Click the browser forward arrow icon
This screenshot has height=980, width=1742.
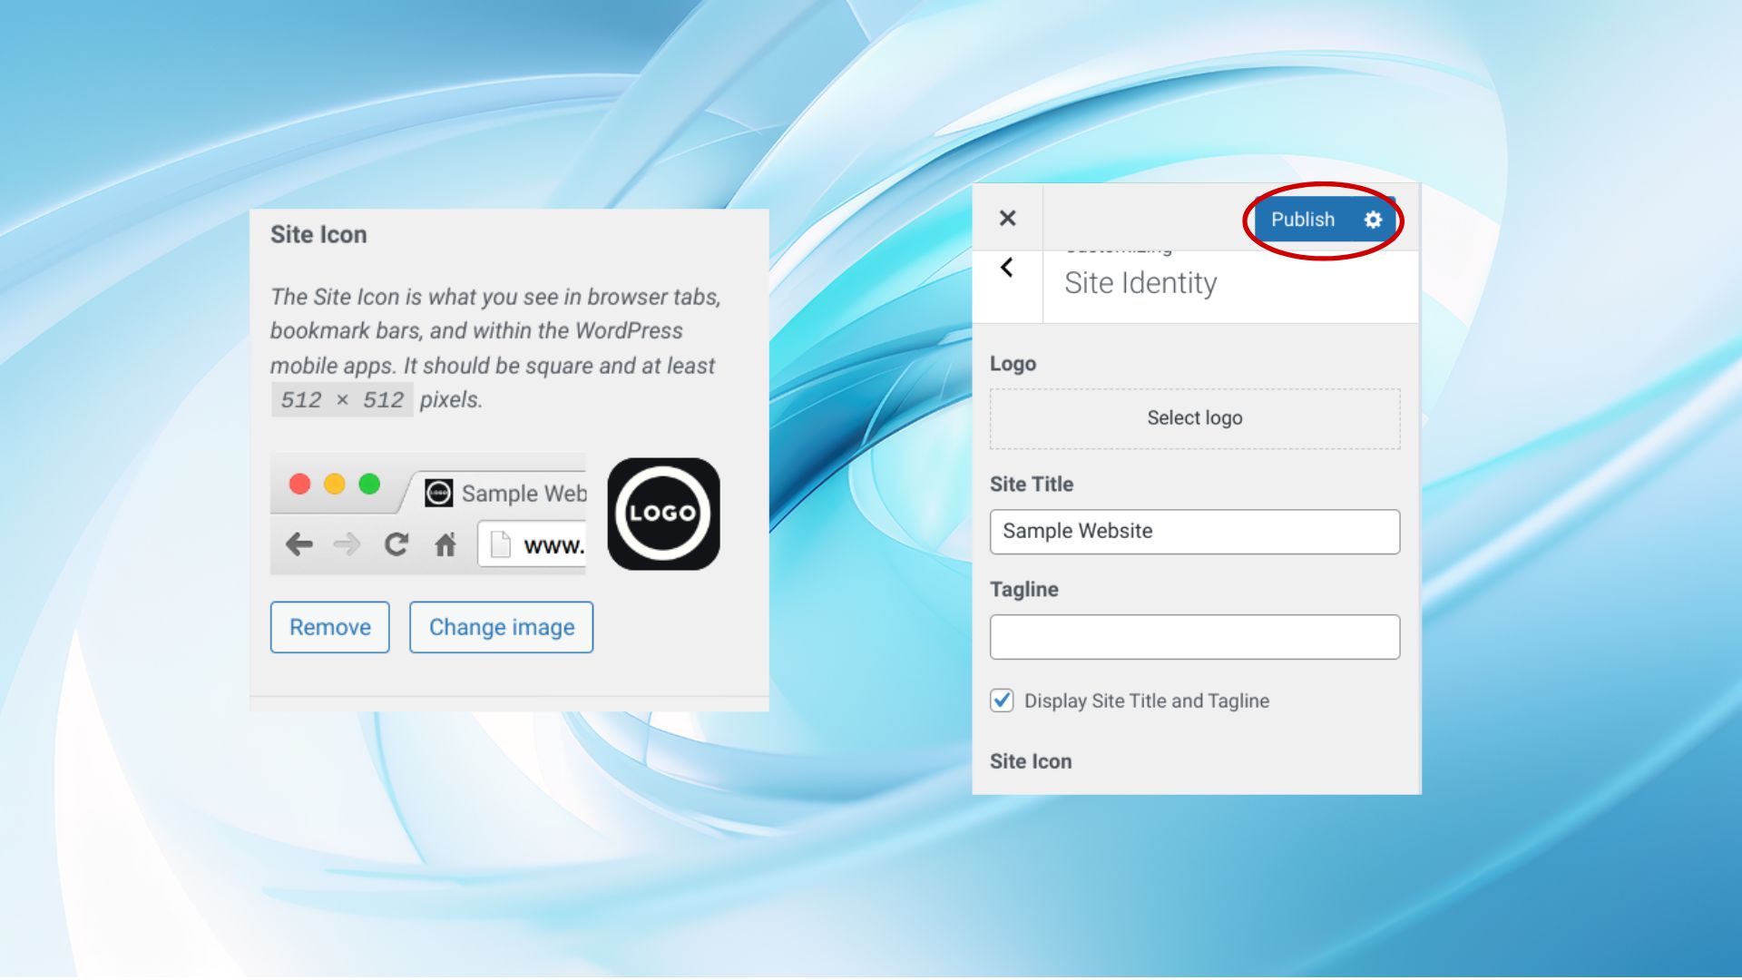point(347,544)
